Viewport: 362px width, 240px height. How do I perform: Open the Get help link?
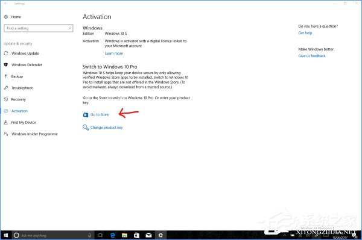coord(305,33)
